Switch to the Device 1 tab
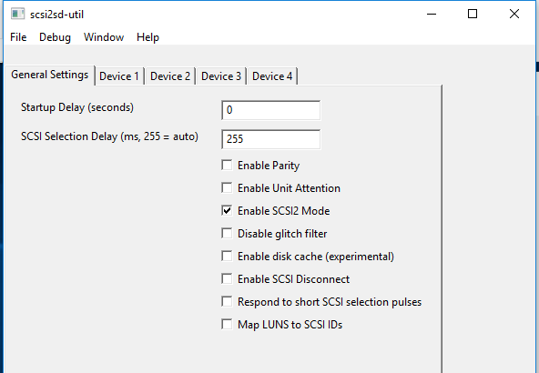539x373 pixels. tap(119, 76)
